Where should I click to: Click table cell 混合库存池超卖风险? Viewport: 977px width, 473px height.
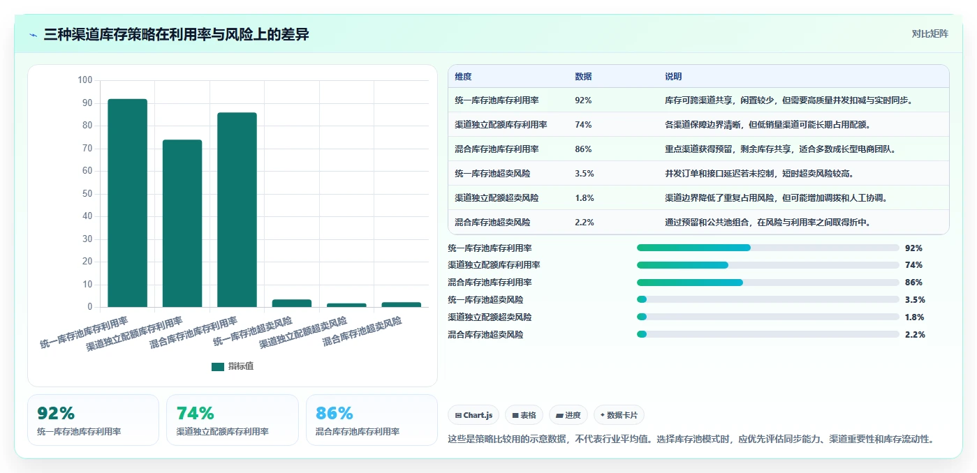(x=492, y=223)
